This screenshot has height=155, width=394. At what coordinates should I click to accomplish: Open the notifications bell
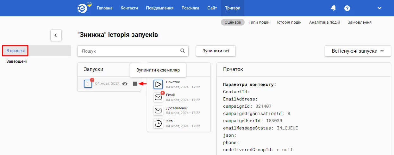[333, 8]
